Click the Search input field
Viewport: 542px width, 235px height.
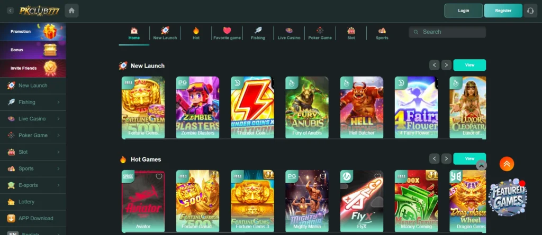[x=447, y=32]
